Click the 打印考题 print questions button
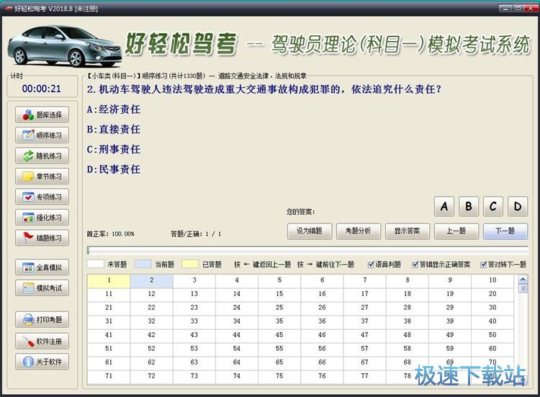This screenshot has height=397, width=540. click(x=42, y=319)
